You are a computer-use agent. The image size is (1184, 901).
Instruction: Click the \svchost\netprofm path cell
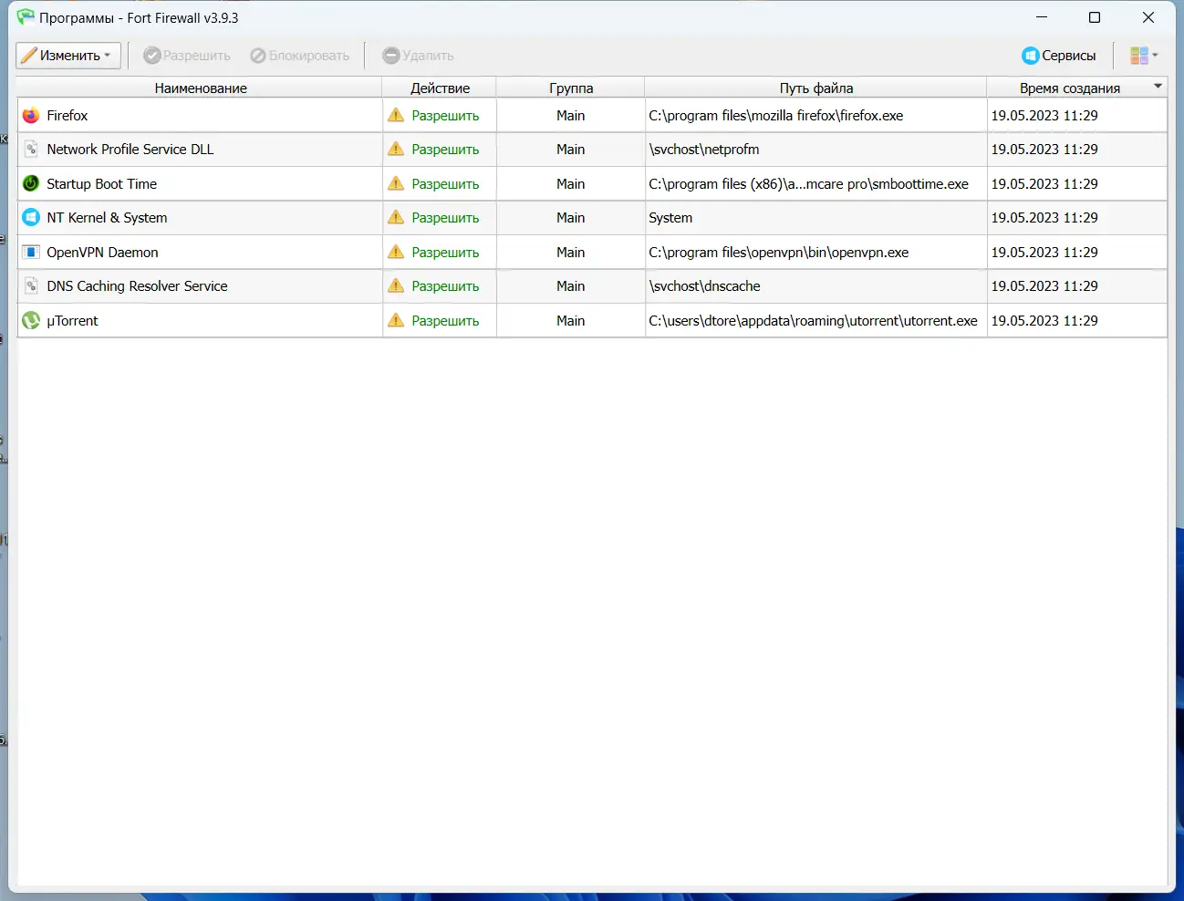[x=816, y=150]
